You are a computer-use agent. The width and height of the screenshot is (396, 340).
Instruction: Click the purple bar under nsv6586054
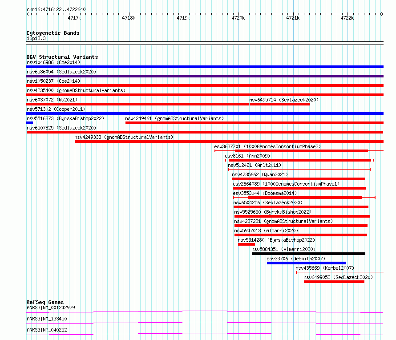pos(205,76)
